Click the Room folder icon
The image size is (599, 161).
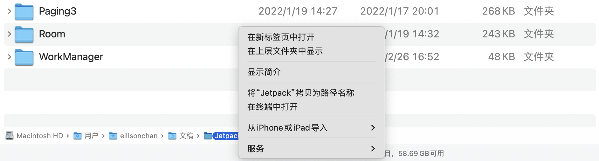tap(24, 35)
